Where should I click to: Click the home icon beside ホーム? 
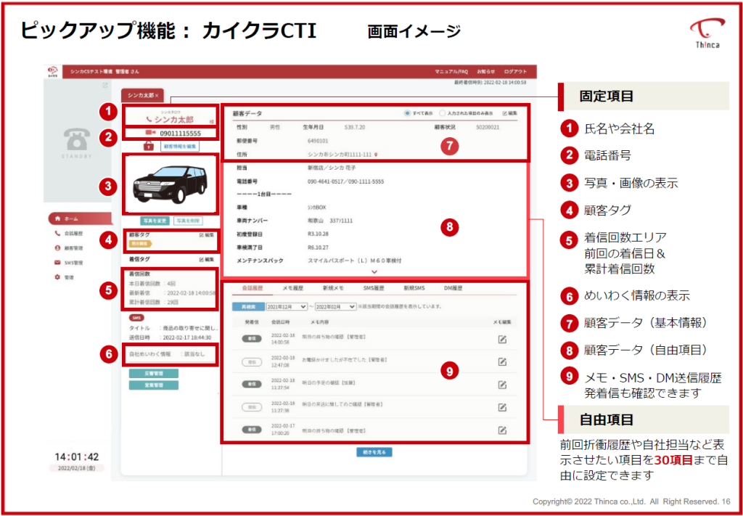[x=58, y=218]
